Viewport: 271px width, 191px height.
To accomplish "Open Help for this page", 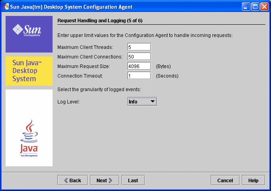I will click(253, 181).
